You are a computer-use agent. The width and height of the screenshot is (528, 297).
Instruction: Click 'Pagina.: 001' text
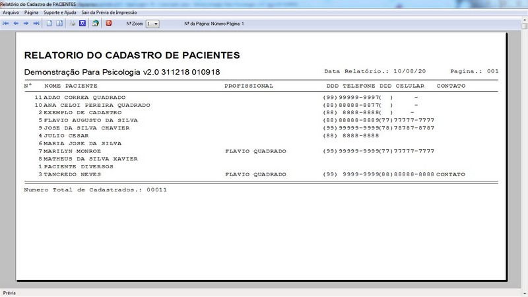[475, 71]
